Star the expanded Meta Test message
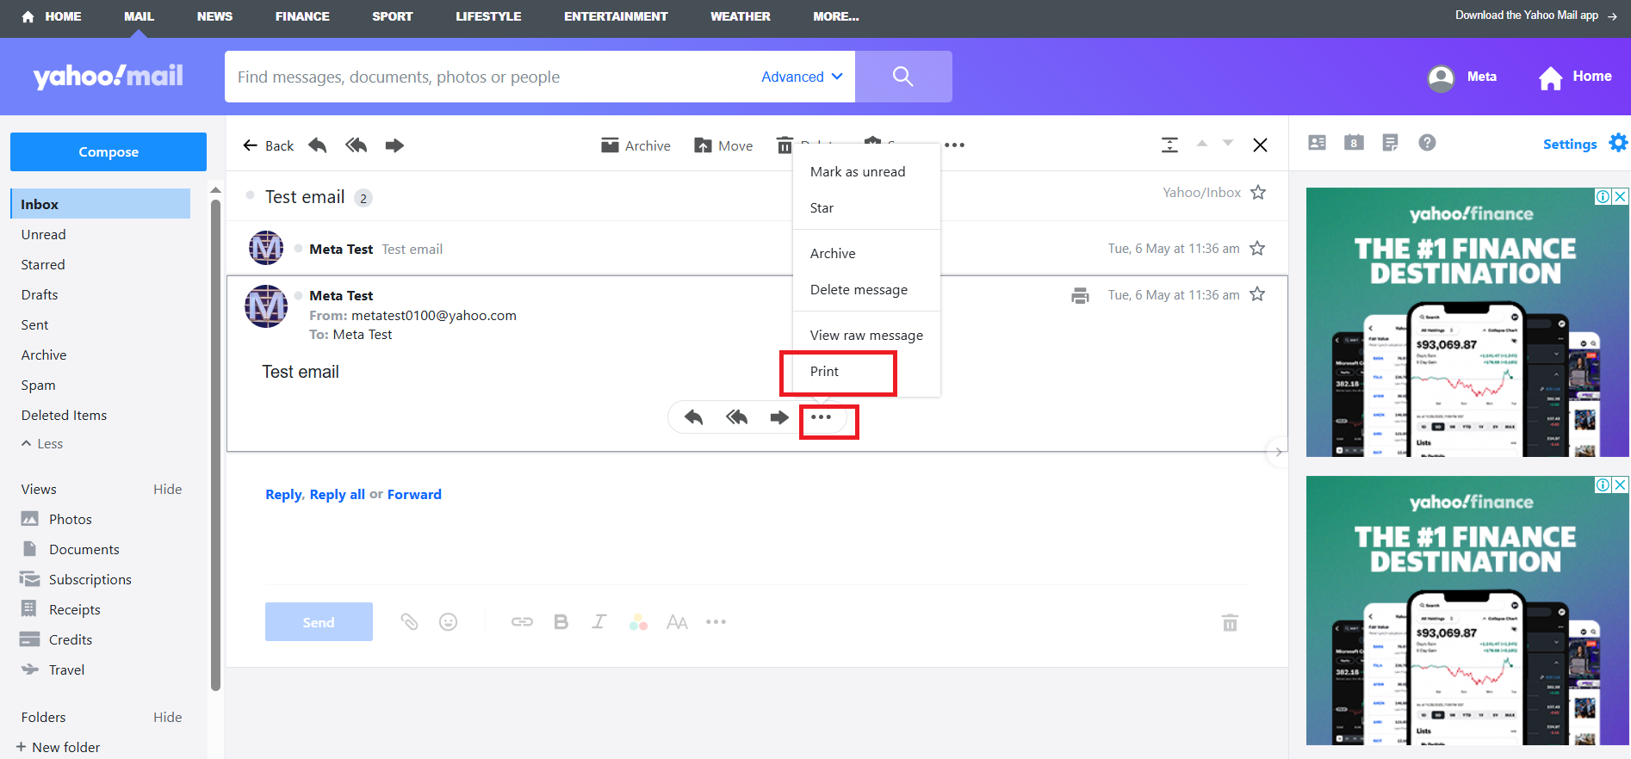Viewport: 1631px width, 759px height. click(x=1257, y=294)
